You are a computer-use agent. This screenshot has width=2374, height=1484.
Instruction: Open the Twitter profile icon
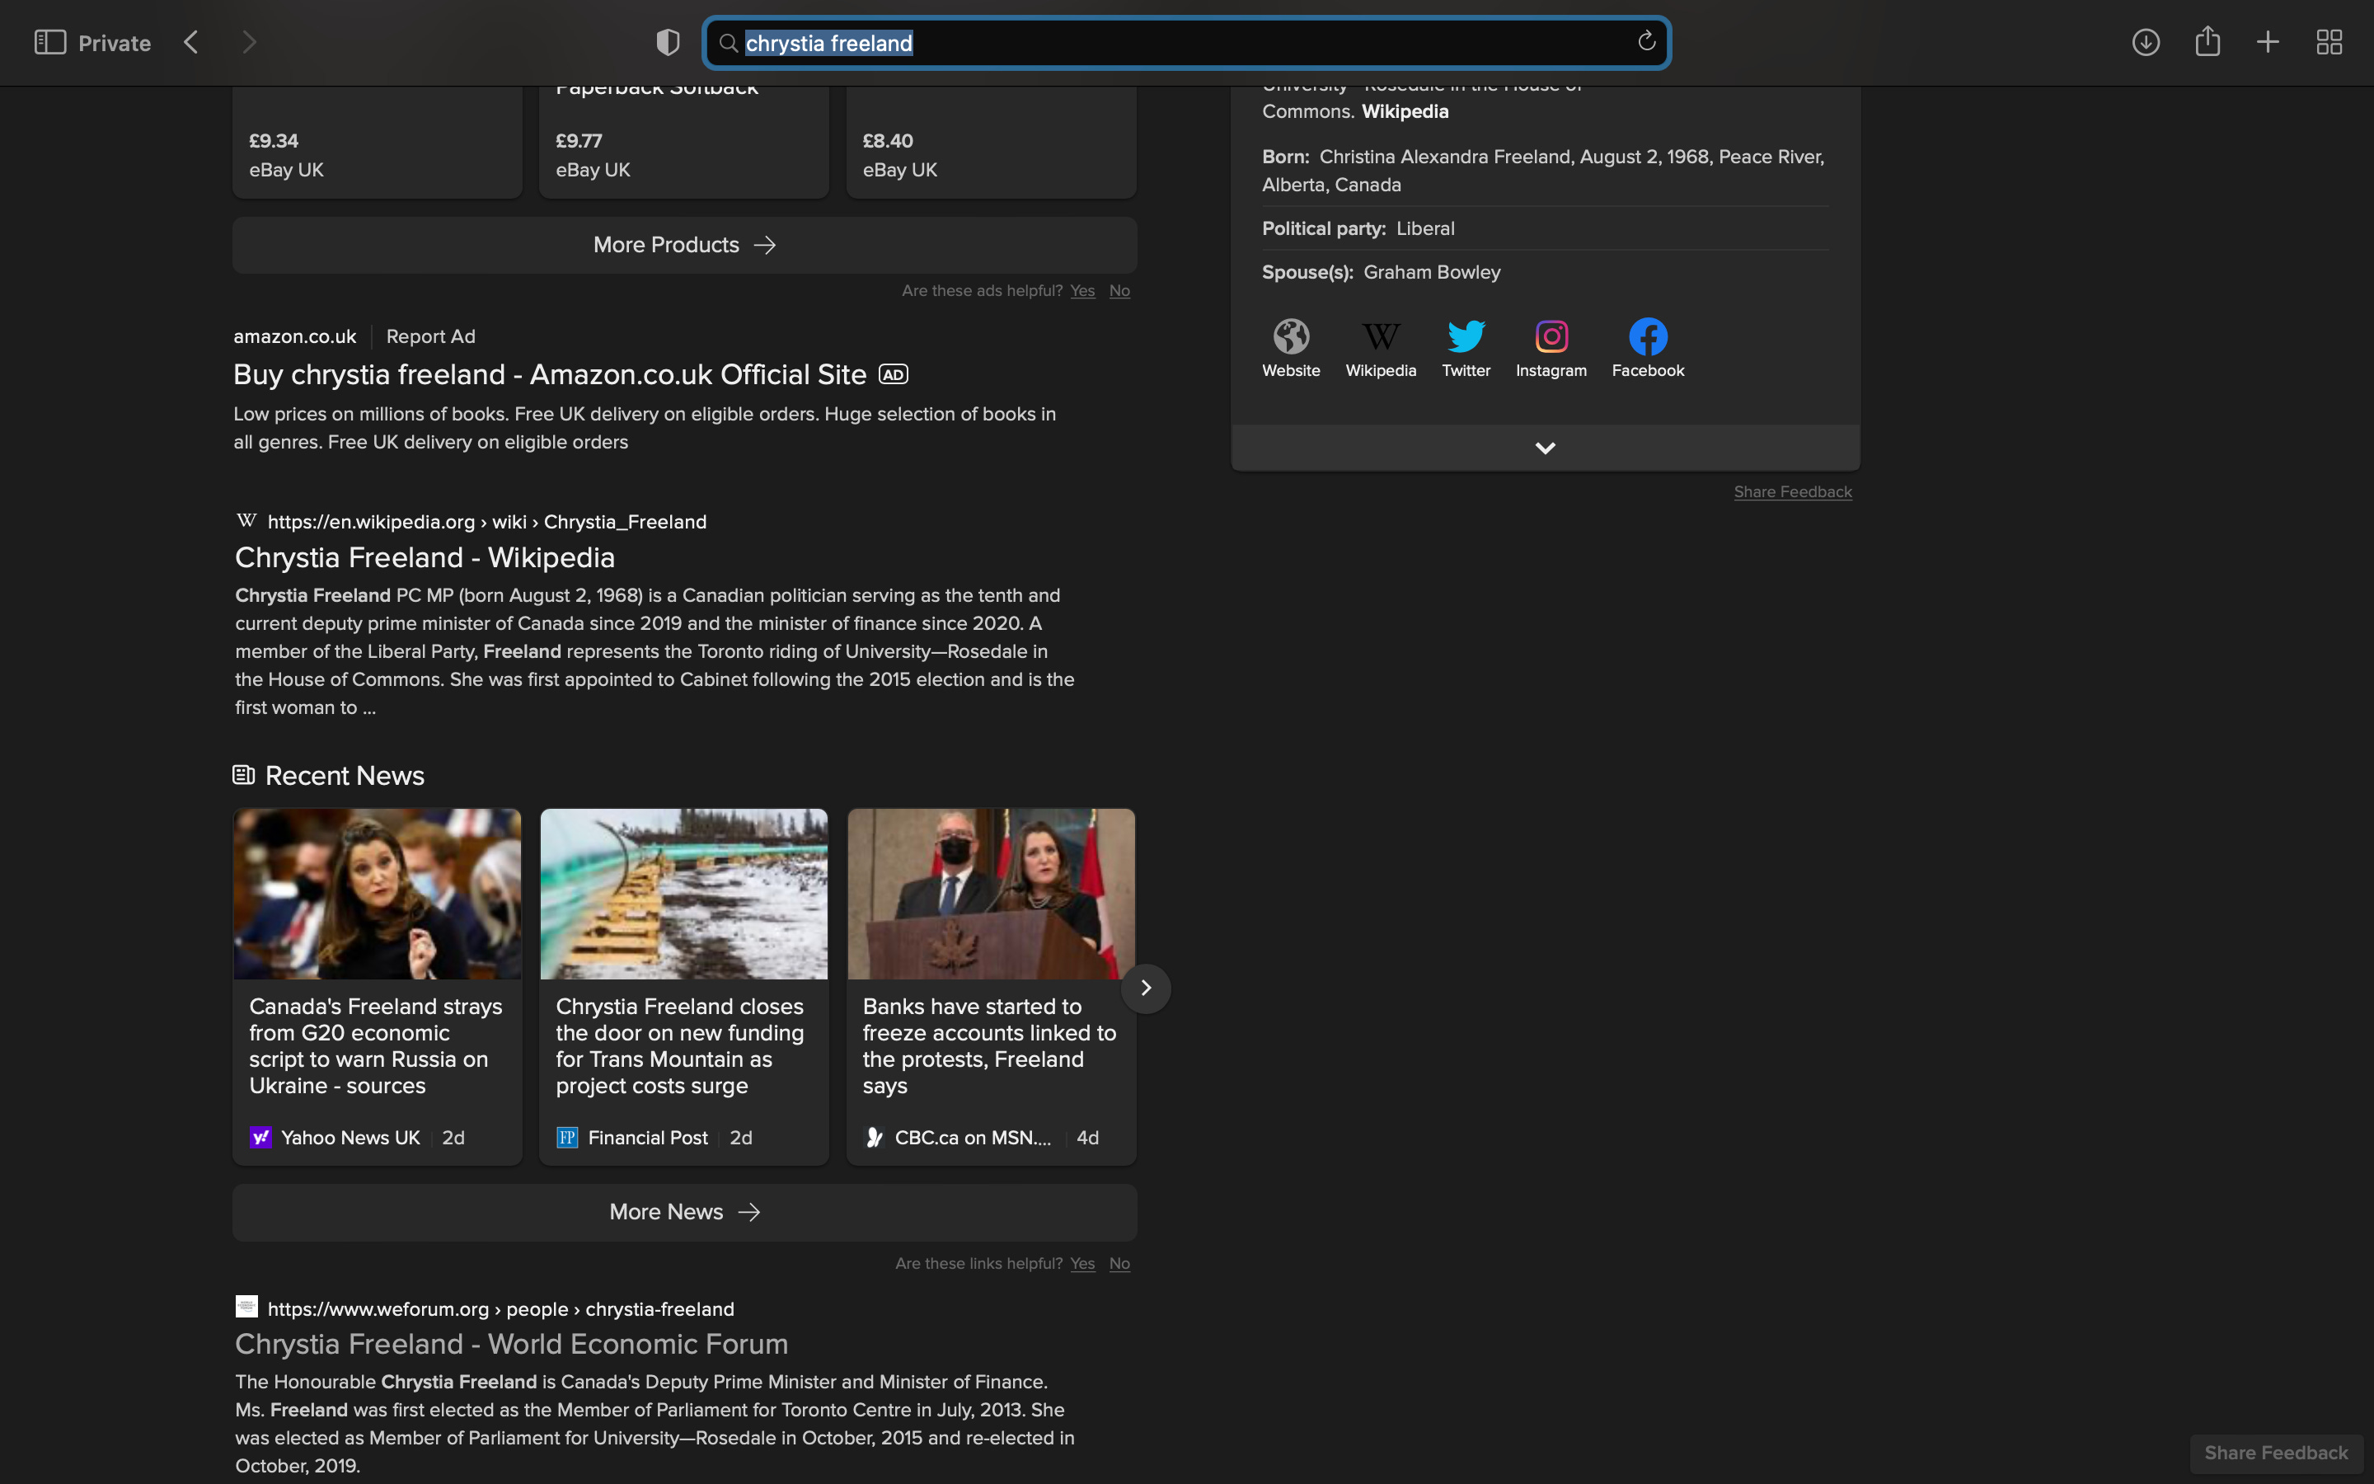pyautogui.click(x=1466, y=338)
